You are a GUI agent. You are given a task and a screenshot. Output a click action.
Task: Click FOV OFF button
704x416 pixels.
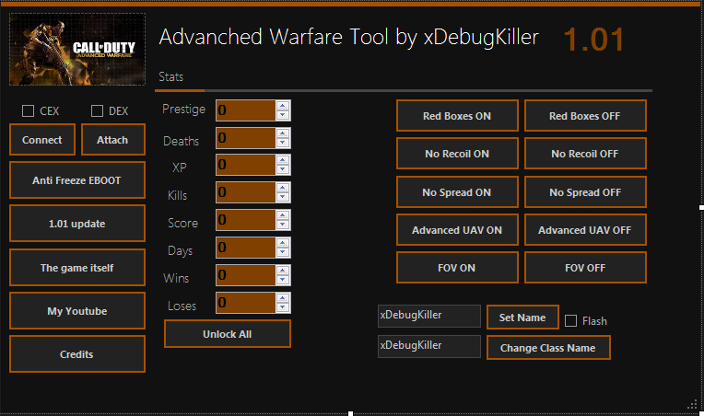[585, 267]
